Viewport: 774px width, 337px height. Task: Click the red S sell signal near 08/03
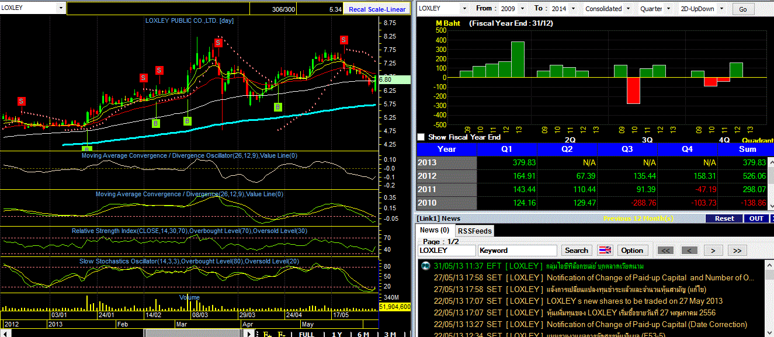coord(218,43)
